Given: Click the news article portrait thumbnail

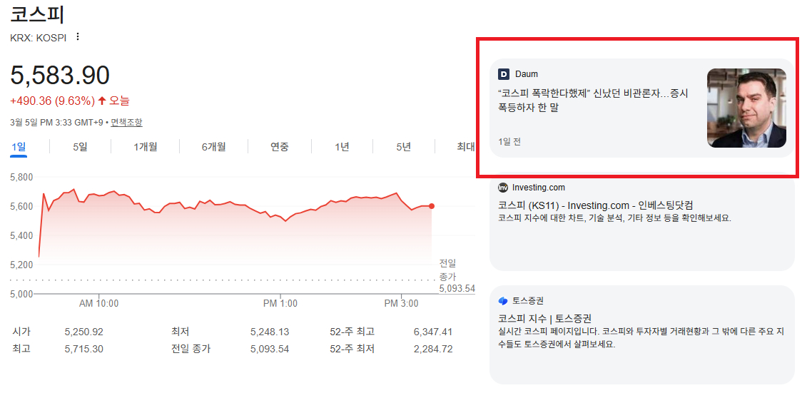Looking at the screenshot, I should 746,108.
